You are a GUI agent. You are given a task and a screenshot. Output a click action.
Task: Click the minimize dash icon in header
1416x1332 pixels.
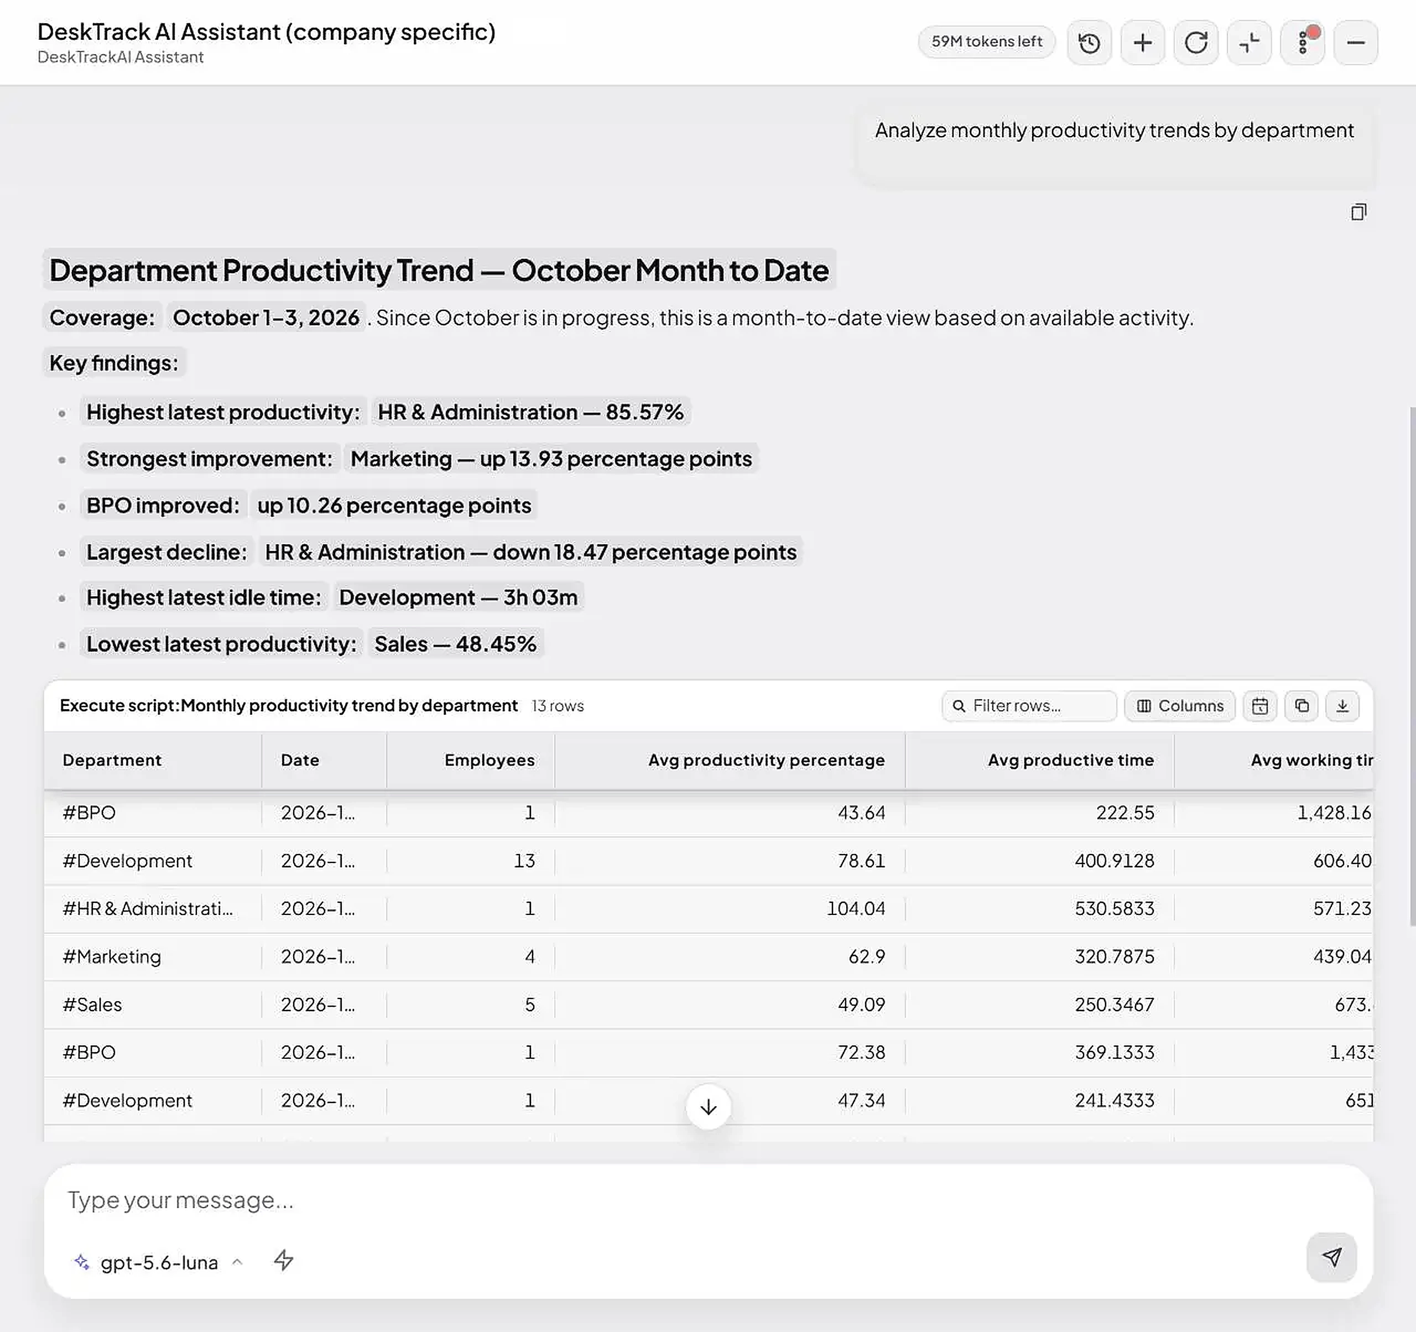tap(1356, 43)
